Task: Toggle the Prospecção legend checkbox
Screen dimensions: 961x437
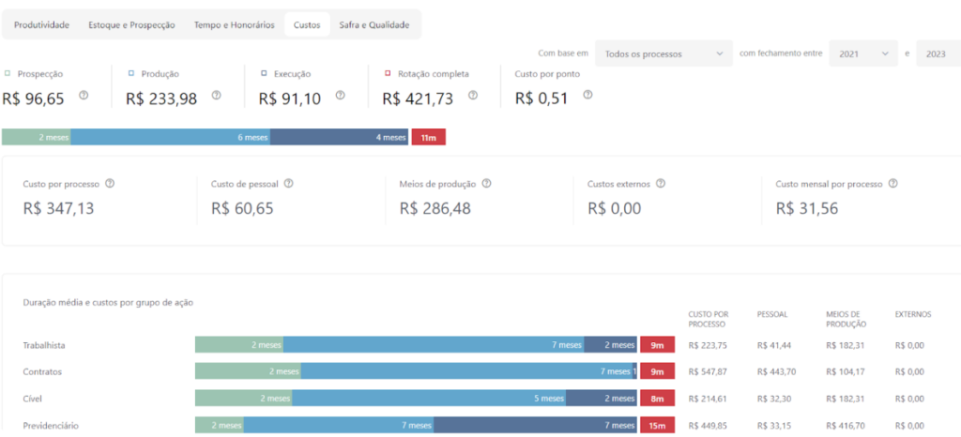Action: coord(8,73)
